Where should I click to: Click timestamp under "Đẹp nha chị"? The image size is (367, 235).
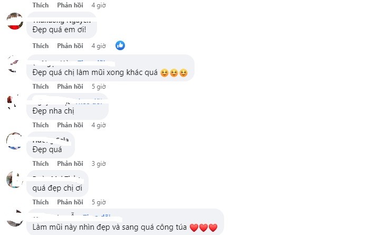coord(99,125)
